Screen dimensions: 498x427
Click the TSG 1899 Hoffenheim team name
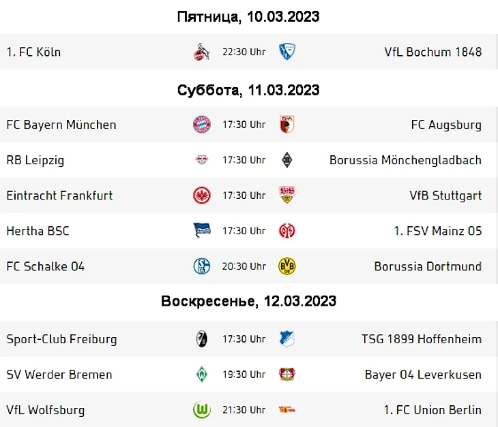pyautogui.click(x=422, y=339)
